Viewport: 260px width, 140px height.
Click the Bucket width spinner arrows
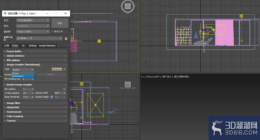pyautogui.click(x=65, y=93)
